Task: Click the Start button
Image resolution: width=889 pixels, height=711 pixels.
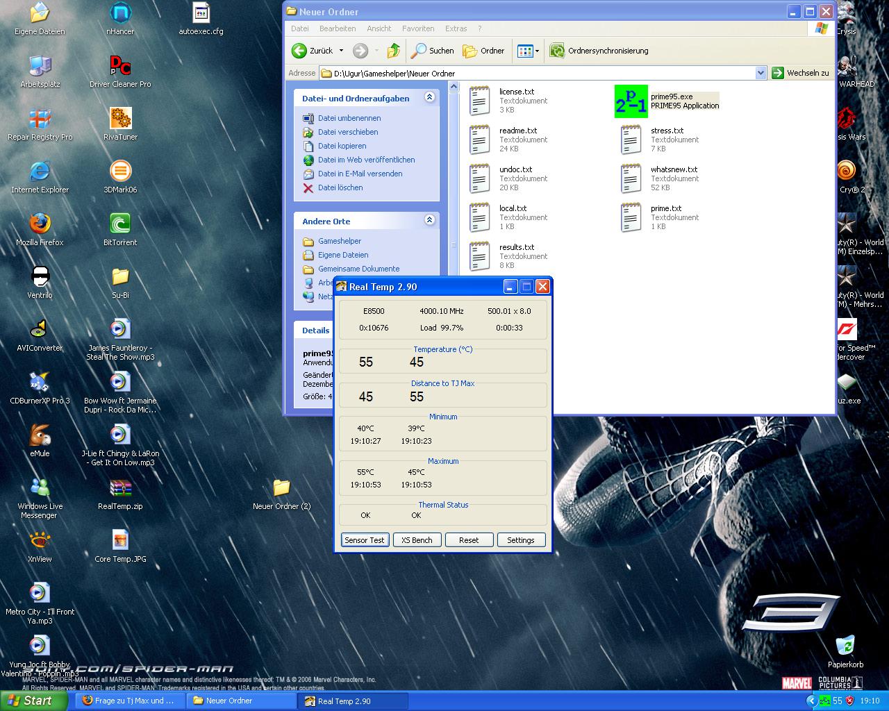Action: [x=33, y=701]
